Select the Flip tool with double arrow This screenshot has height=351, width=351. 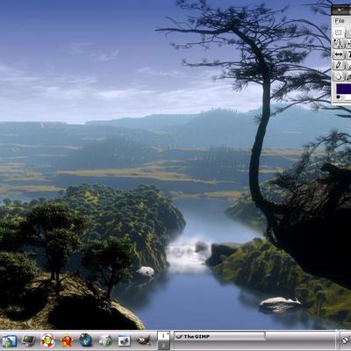(339, 54)
